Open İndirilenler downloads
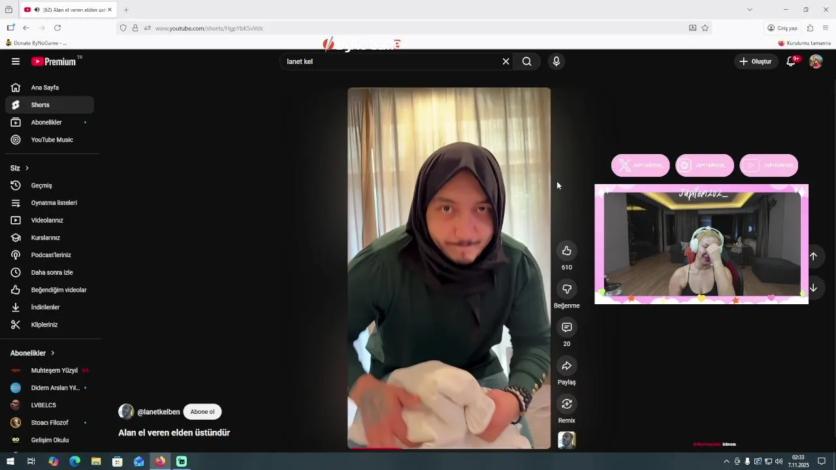Image resolution: width=836 pixels, height=470 pixels. coord(50,307)
